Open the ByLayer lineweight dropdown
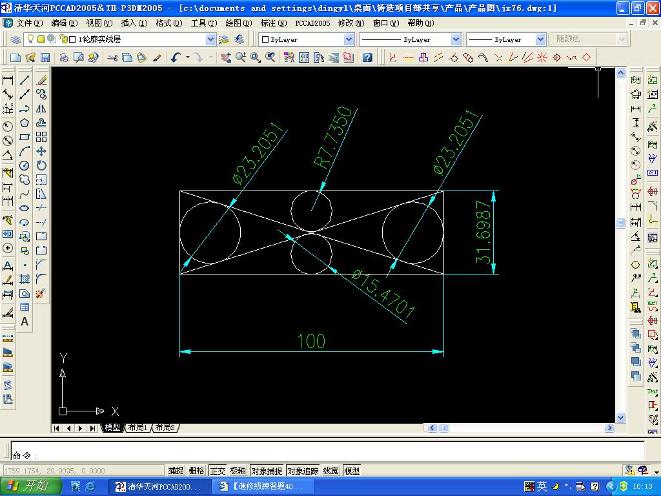The height and width of the screenshot is (496, 661). pos(540,39)
